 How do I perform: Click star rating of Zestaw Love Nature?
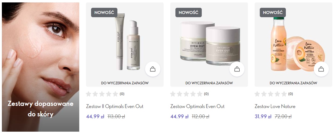coord(271,94)
